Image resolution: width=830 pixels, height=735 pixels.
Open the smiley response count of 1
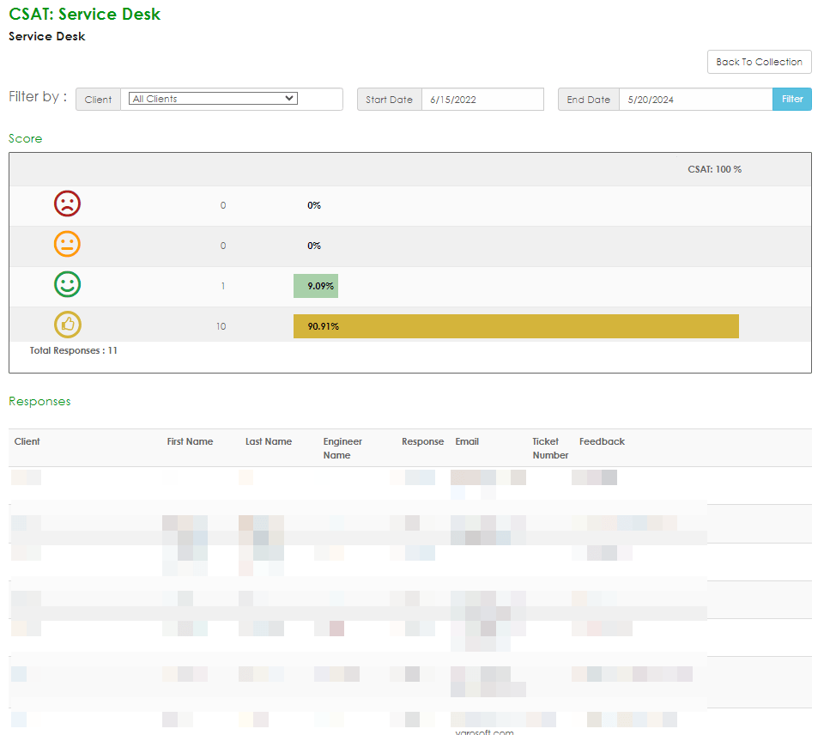(223, 286)
